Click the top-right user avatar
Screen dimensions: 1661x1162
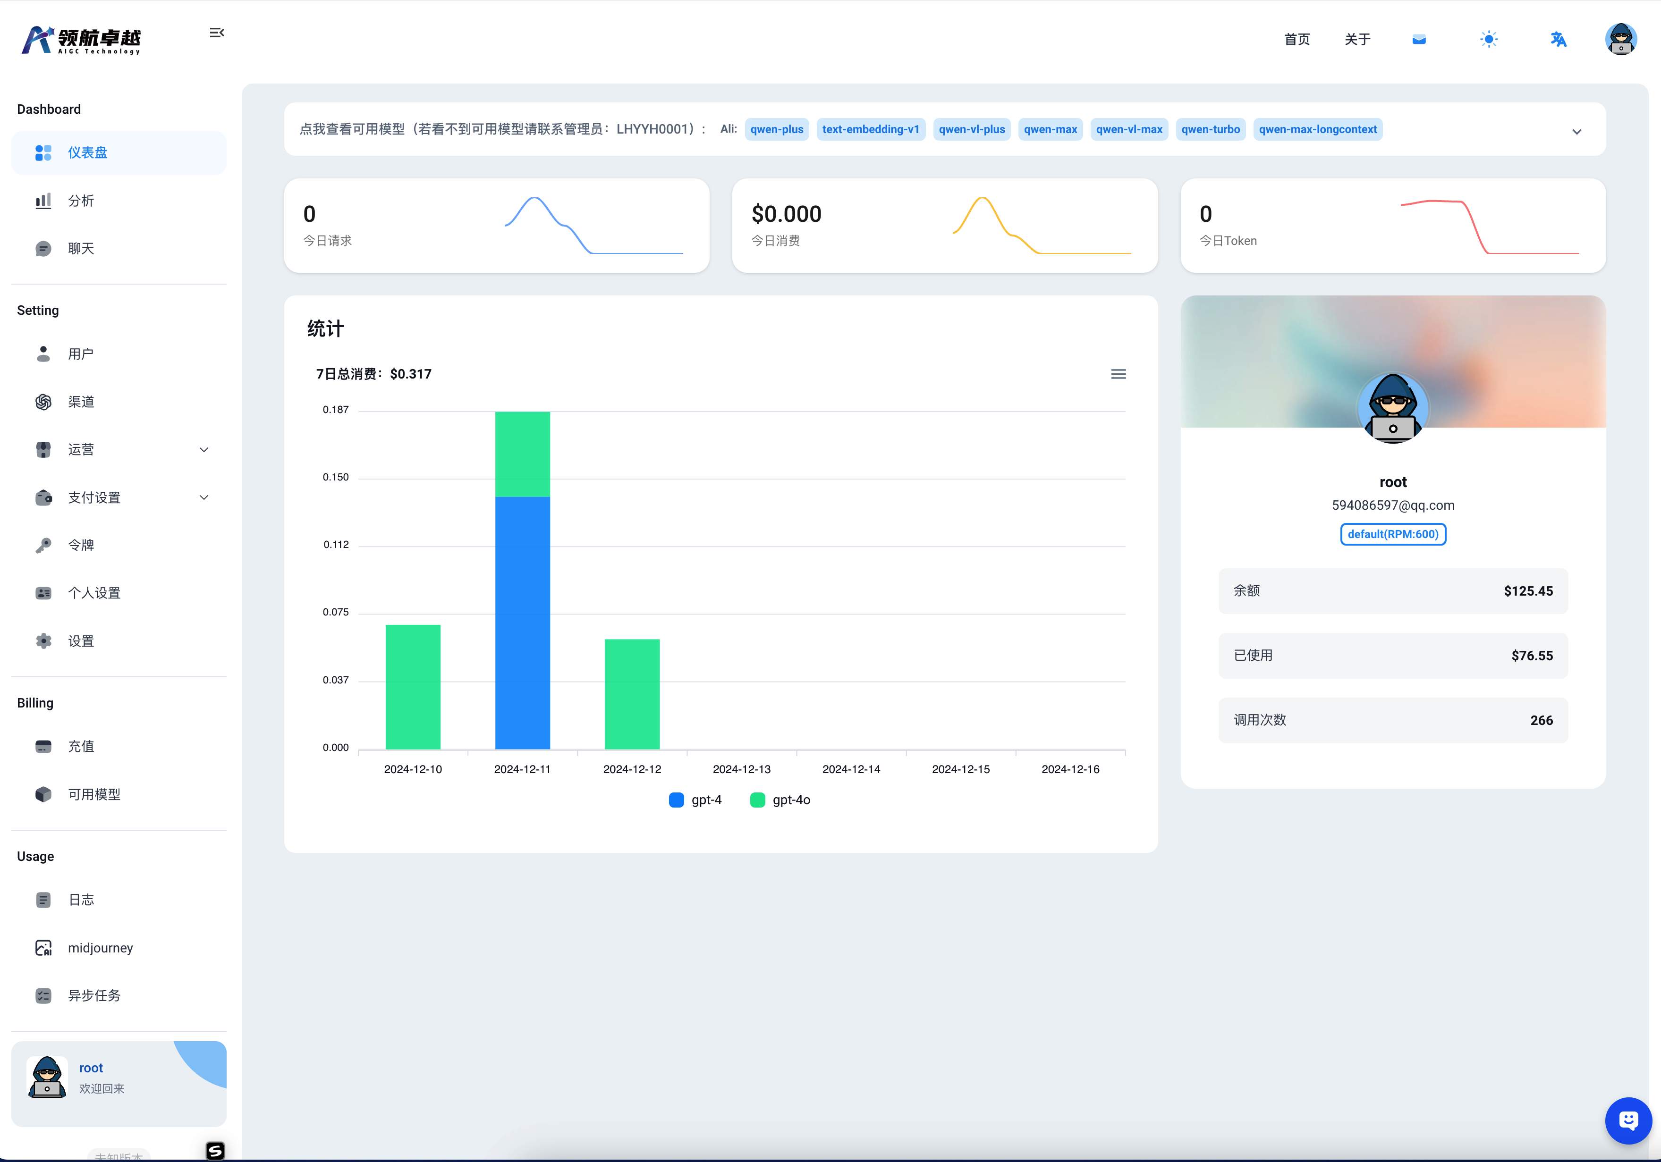(1620, 39)
